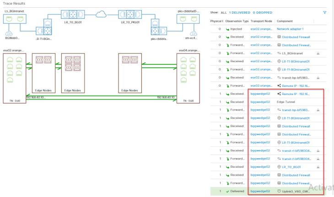Show ALL observations filter
The image size is (334, 197).
tap(224, 12)
